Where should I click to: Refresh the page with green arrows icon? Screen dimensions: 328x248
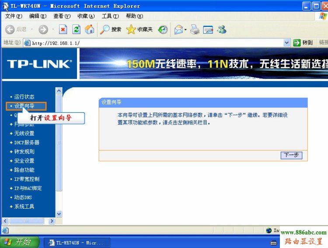point(77,29)
